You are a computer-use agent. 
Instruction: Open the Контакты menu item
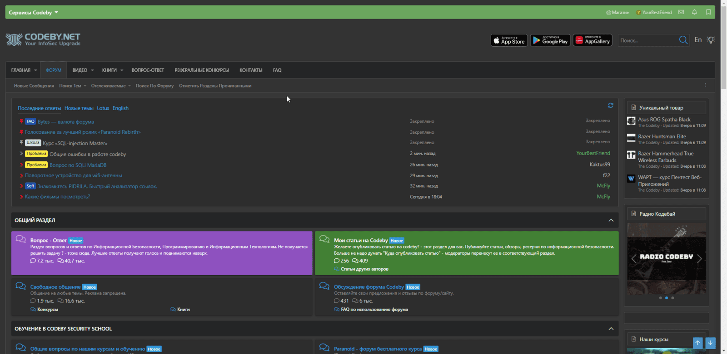tap(251, 70)
